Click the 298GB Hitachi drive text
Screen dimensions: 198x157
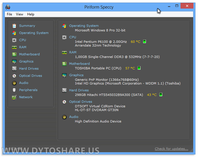pyautogui.click(x=109, y=95)
